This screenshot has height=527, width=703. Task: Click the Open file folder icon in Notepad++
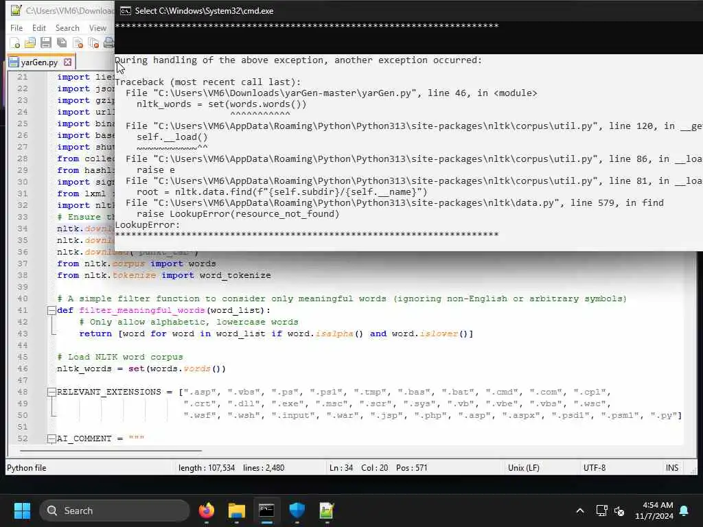click(x=30, y=43)
